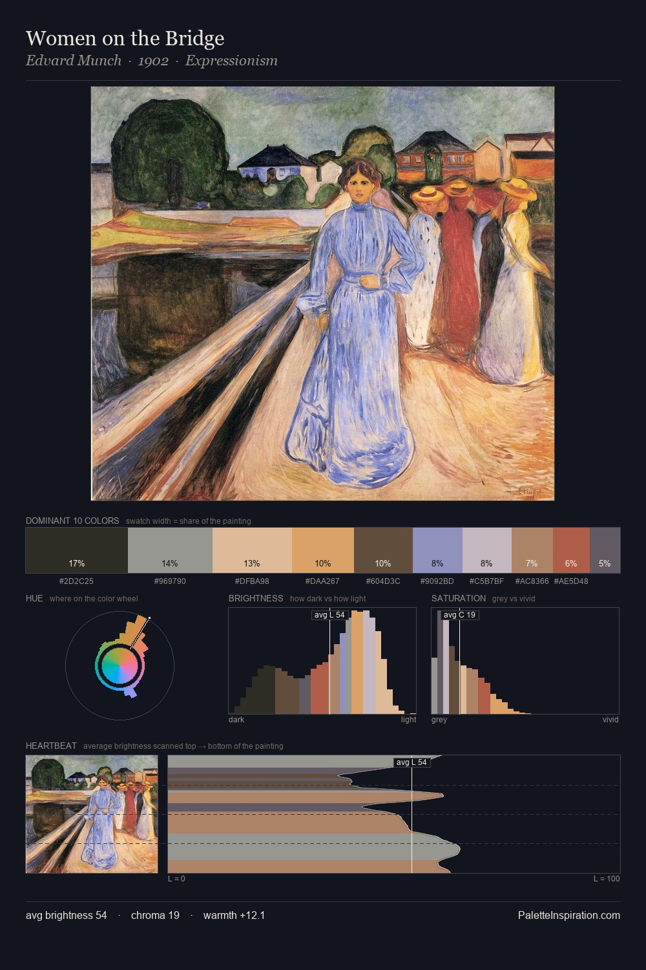Click the 10% brown swatch #604D3C
Screen dimensions: 646x970
click(383, 550)
